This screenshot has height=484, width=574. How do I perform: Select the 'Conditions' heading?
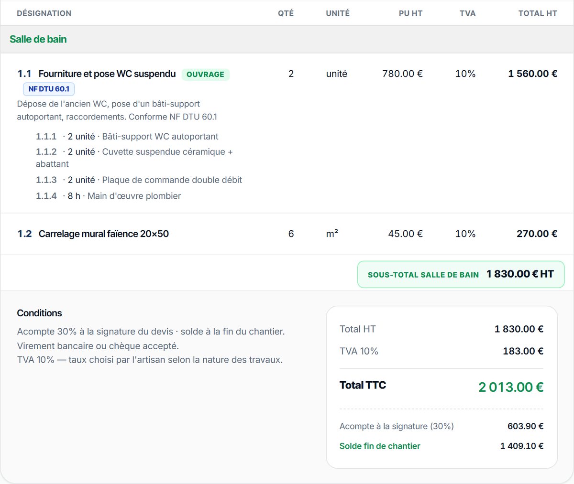point(40,313)
